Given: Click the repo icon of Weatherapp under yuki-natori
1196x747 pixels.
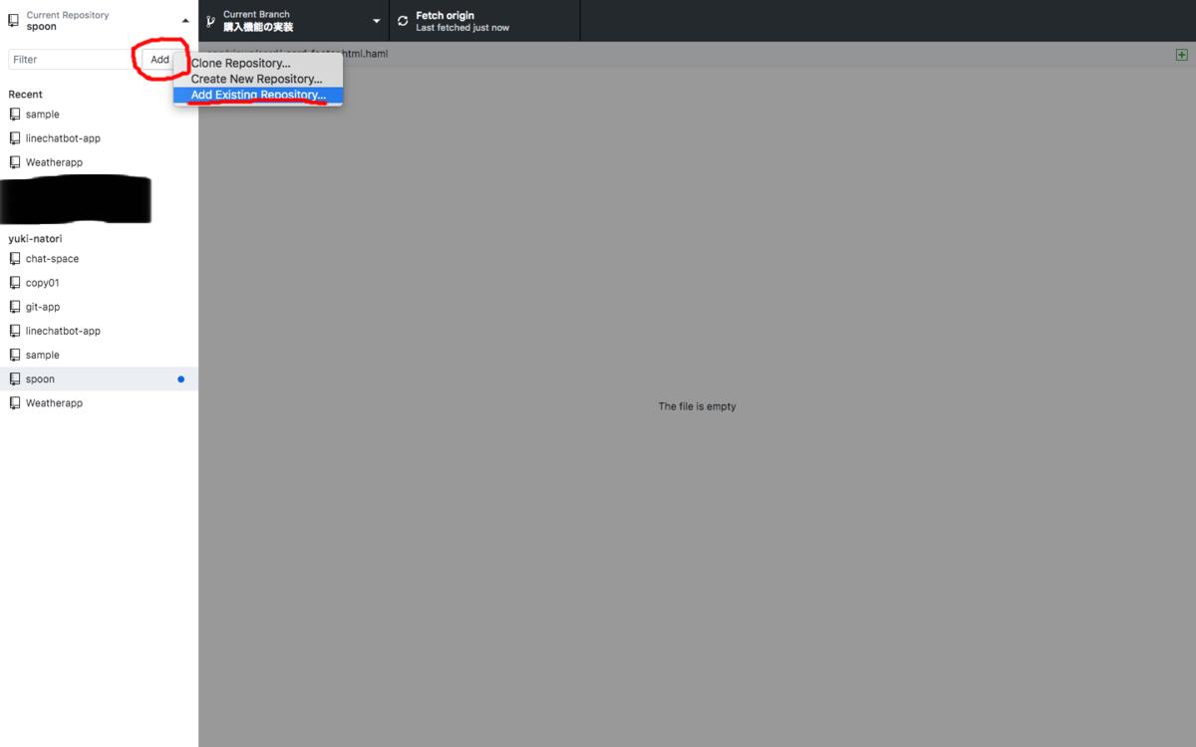Looking at the screenshot, I should click(15, 403).
